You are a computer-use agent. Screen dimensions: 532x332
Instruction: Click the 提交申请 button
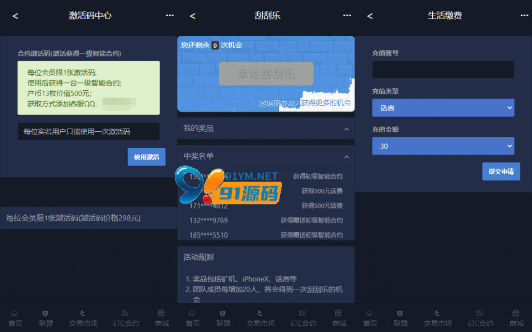(x=501, y=171)
